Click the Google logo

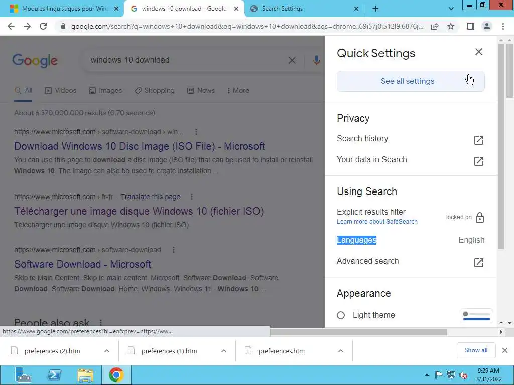click(35, 61)
